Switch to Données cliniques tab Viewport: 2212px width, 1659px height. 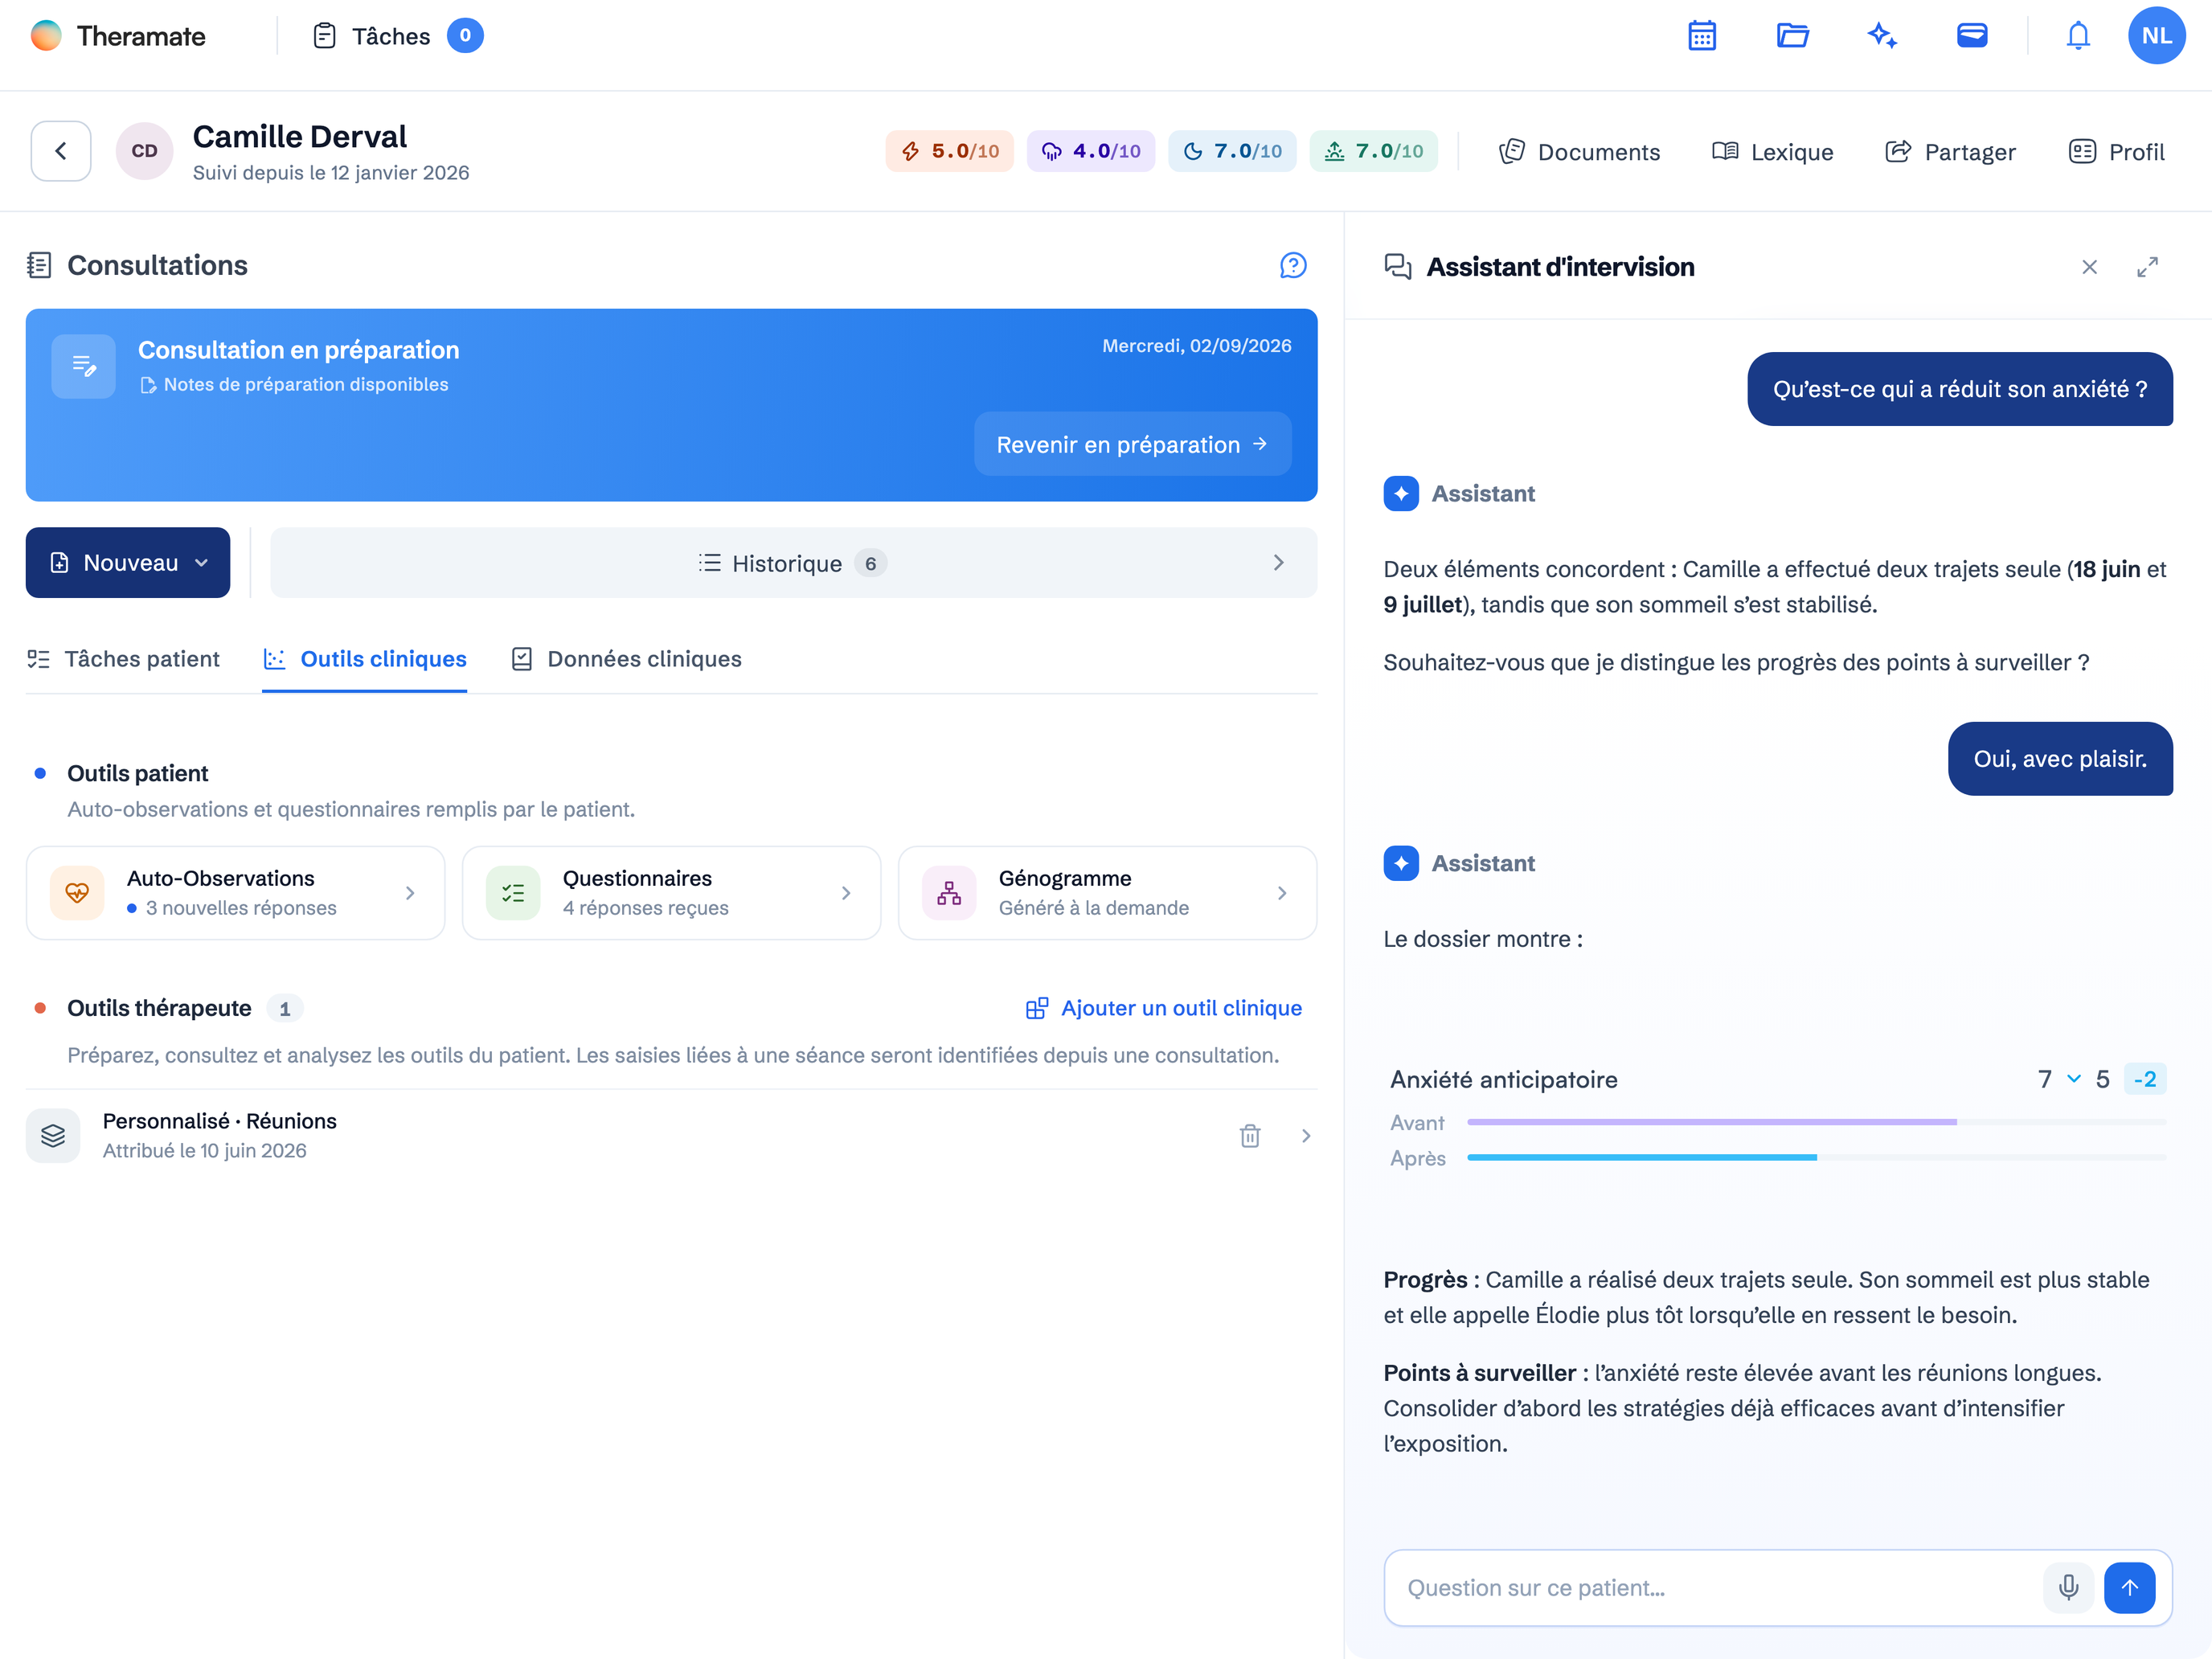(x=626, y=658)
